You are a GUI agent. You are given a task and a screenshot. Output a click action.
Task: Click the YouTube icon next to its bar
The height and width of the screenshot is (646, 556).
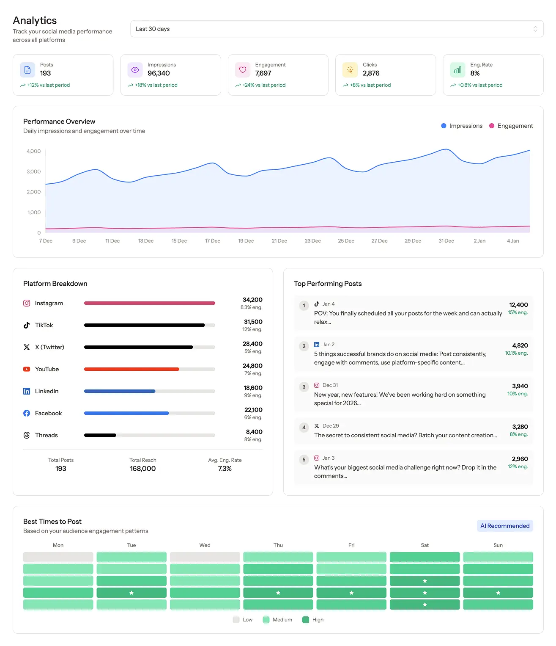[x=26, y=369]
